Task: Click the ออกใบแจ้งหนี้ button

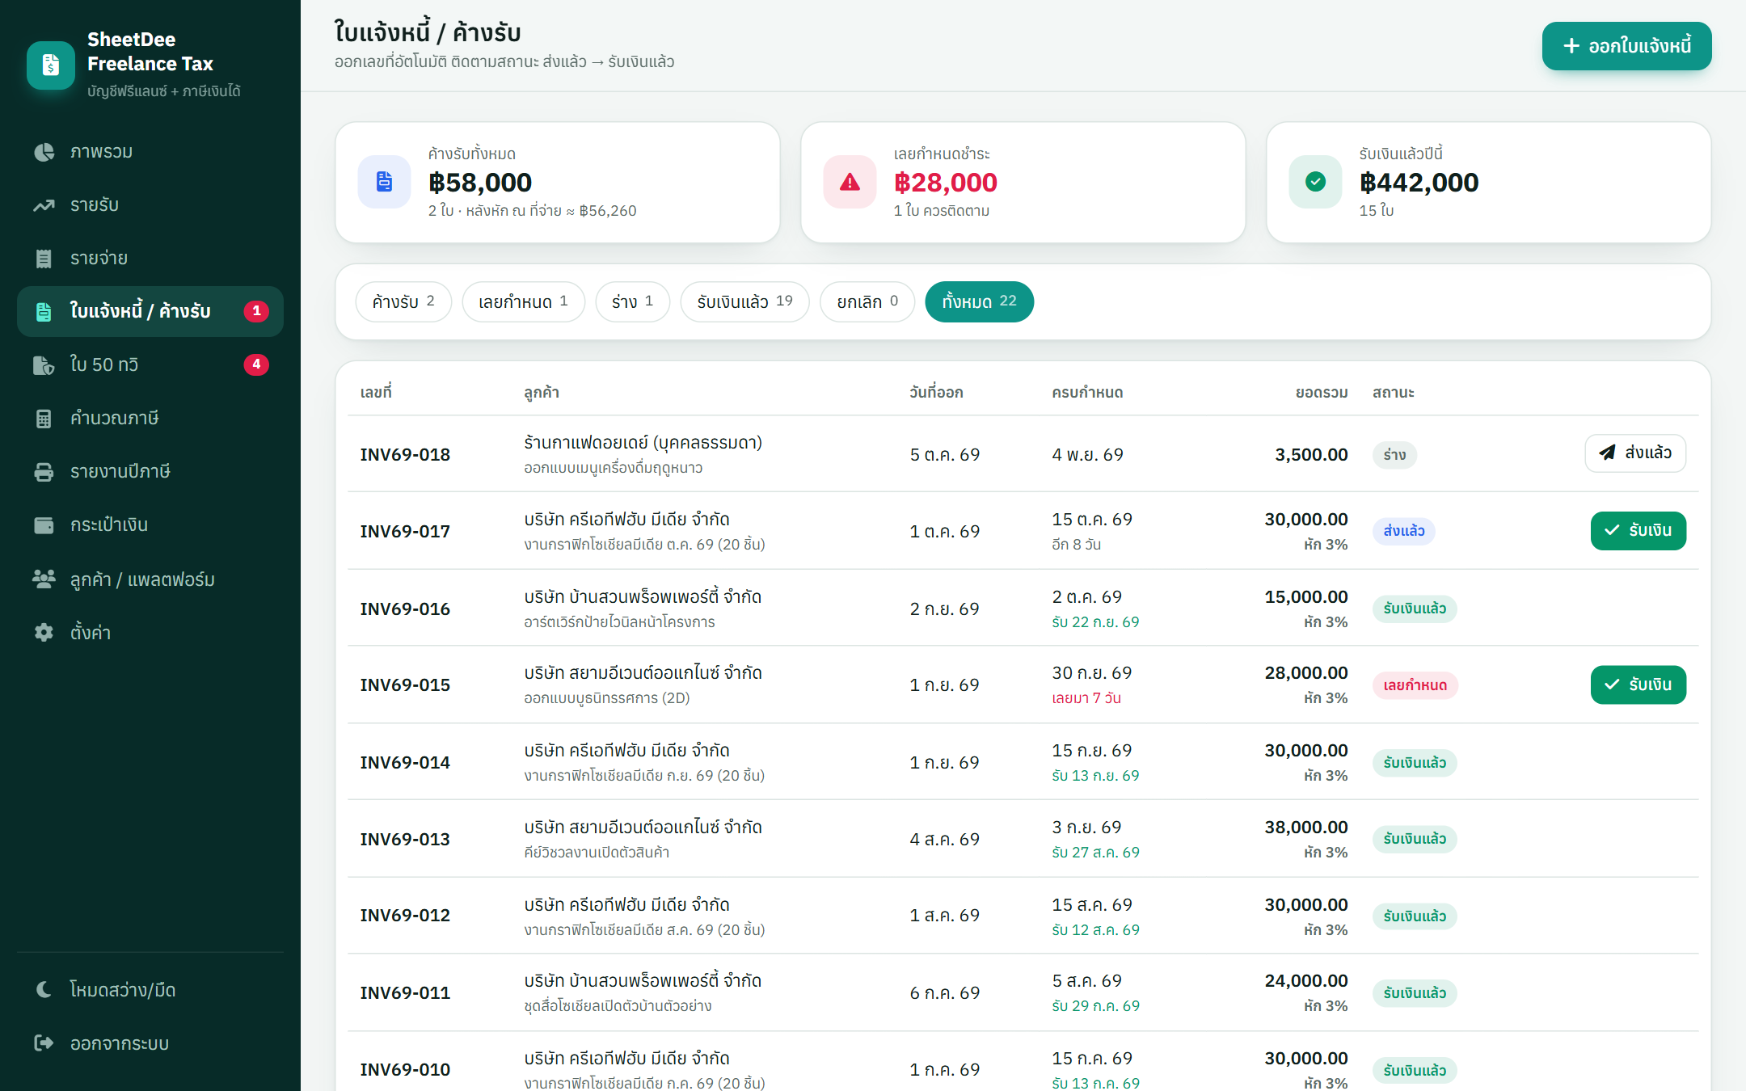Action: coord(1627,46)
